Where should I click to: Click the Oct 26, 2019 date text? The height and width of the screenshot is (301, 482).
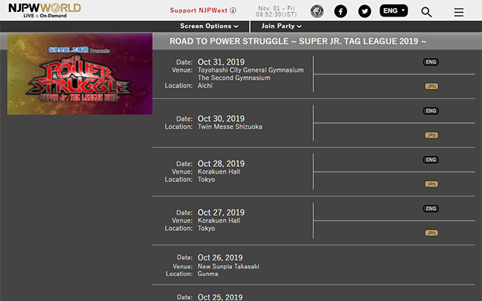[220, 257]
